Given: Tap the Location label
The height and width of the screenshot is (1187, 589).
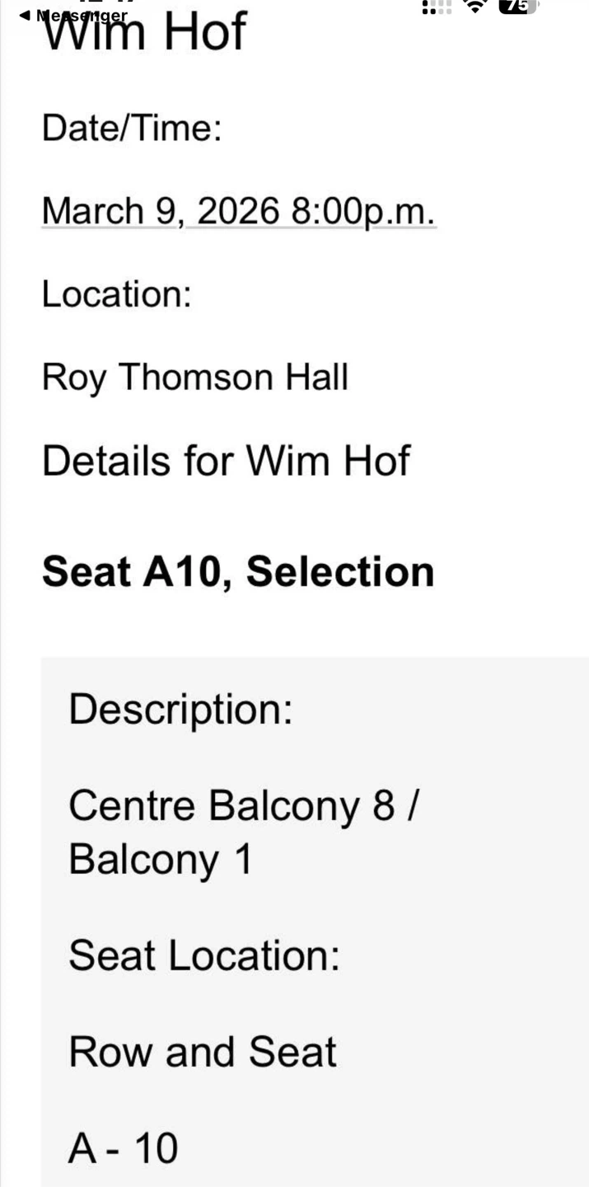Looking at the screenshot, I should point(116,294).
